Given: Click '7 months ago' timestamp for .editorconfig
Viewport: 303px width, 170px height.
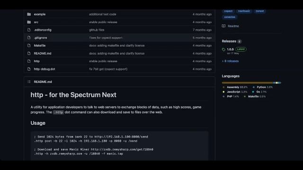Looking at the screenshot, I should (202, 30).
